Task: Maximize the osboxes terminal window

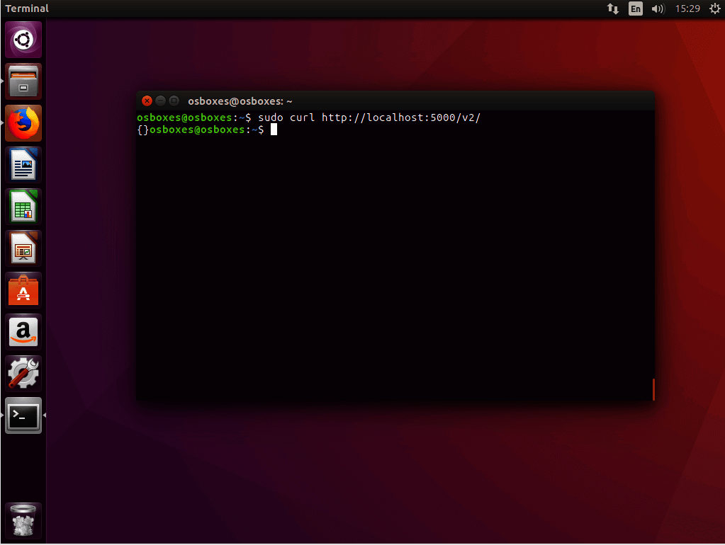Action: [174, 101]
